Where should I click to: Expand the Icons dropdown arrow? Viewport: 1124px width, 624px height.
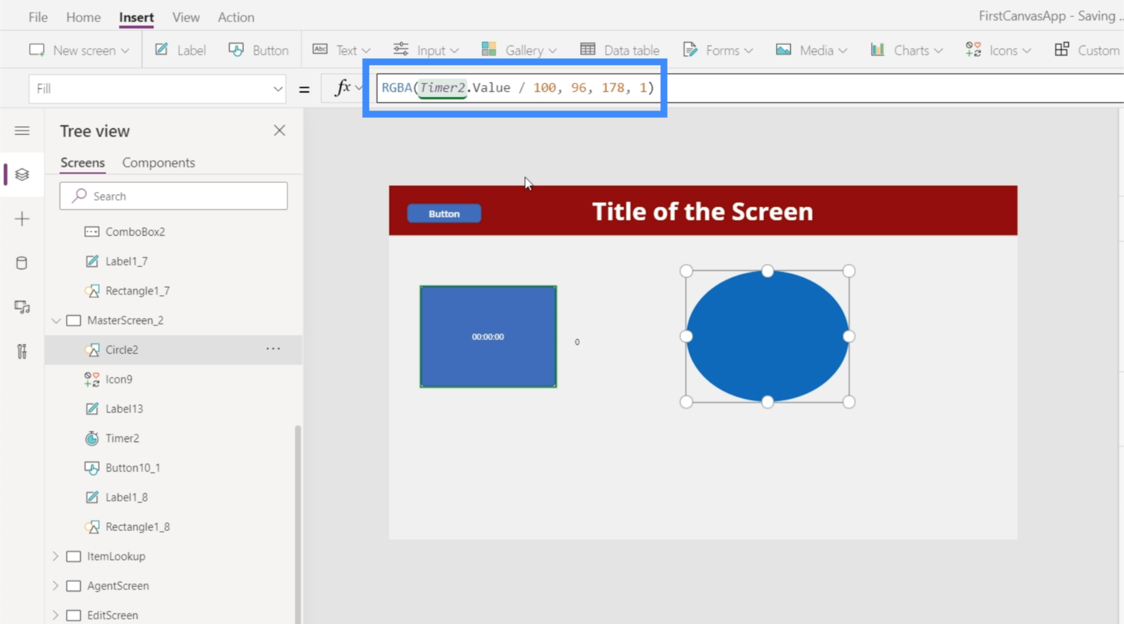pyautogui.click(x=1027, y=51)
